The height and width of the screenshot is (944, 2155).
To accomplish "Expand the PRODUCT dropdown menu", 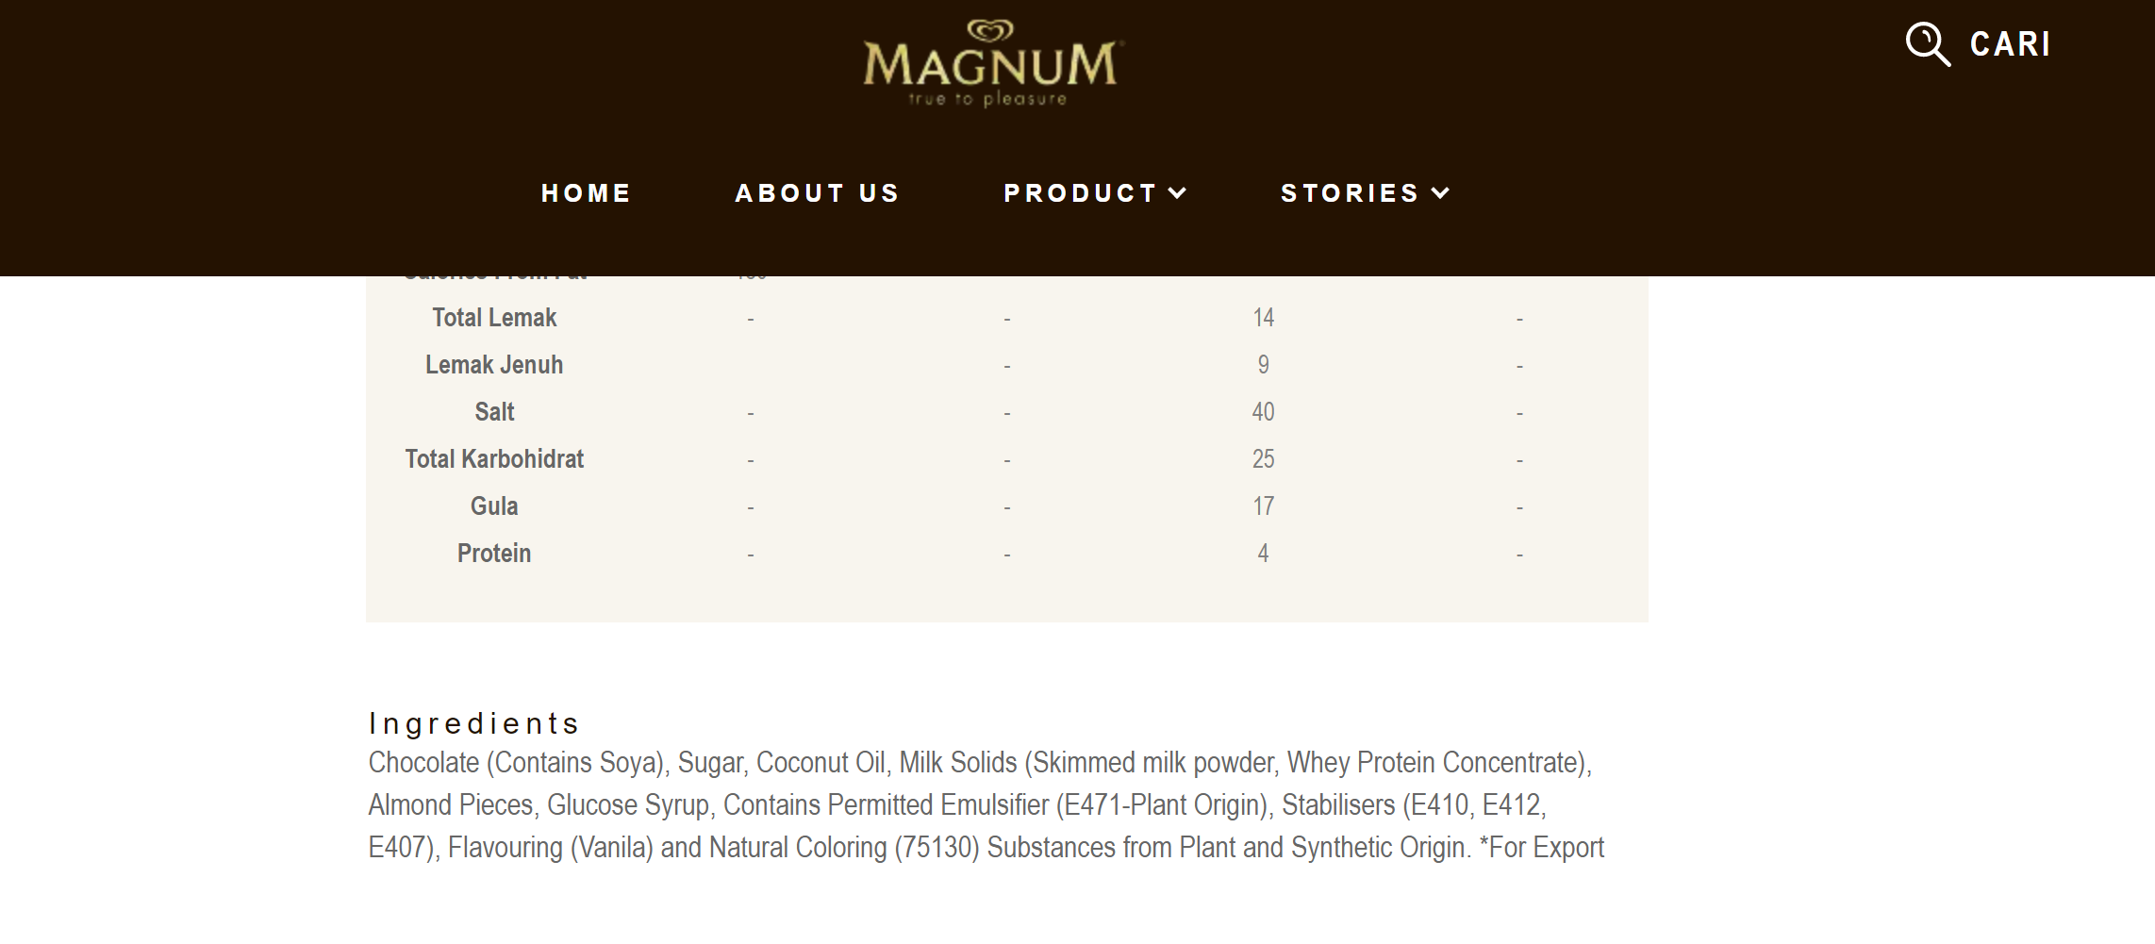I will (1095, 193).
